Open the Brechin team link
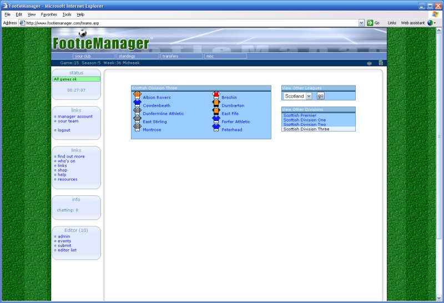Viewport: 444px width, 303px height. [229, 98]
